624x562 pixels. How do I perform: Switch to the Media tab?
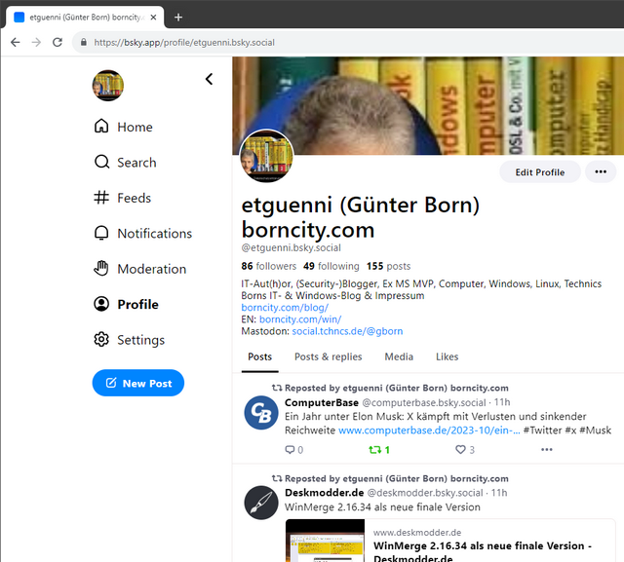click(399, 356)
